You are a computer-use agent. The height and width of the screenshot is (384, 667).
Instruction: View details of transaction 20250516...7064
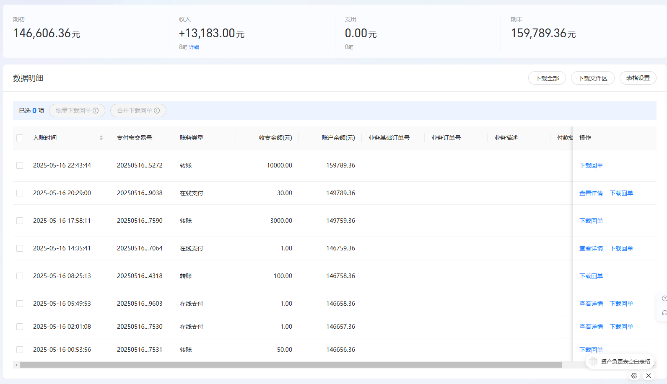(591, 248)
